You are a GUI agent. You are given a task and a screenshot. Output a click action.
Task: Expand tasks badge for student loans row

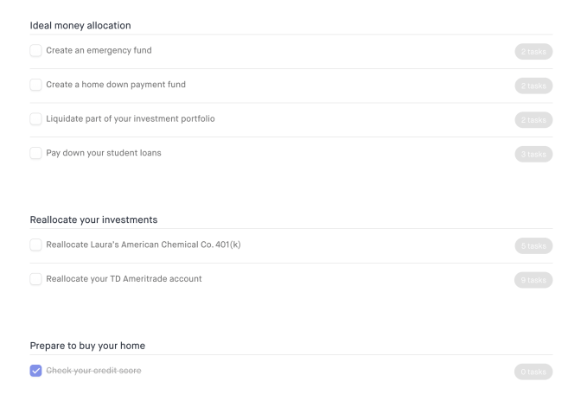coord(533,155)
